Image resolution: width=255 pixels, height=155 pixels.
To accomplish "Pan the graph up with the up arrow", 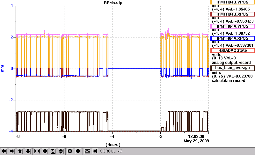I will coord(20,151).
